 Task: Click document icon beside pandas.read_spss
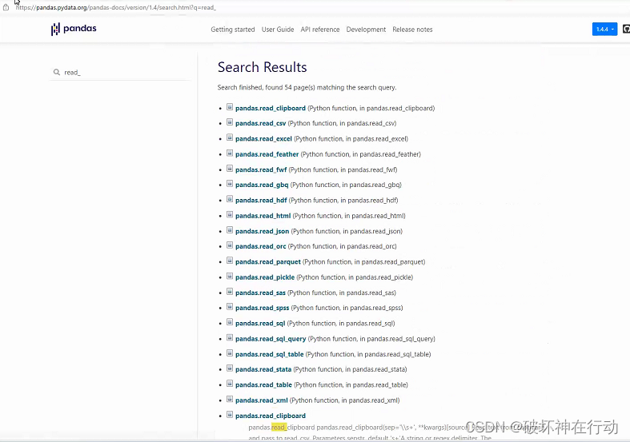[x=230, y=306]
